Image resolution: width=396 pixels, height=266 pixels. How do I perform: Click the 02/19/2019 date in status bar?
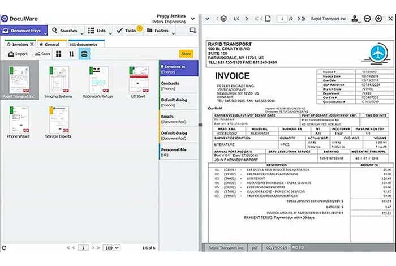276,248
